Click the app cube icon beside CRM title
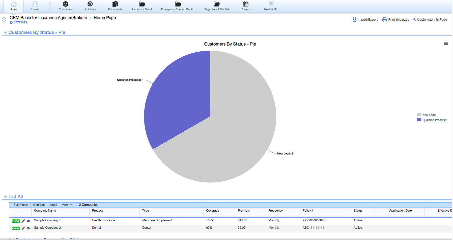453x240 pixels. [x=4, y=19]
